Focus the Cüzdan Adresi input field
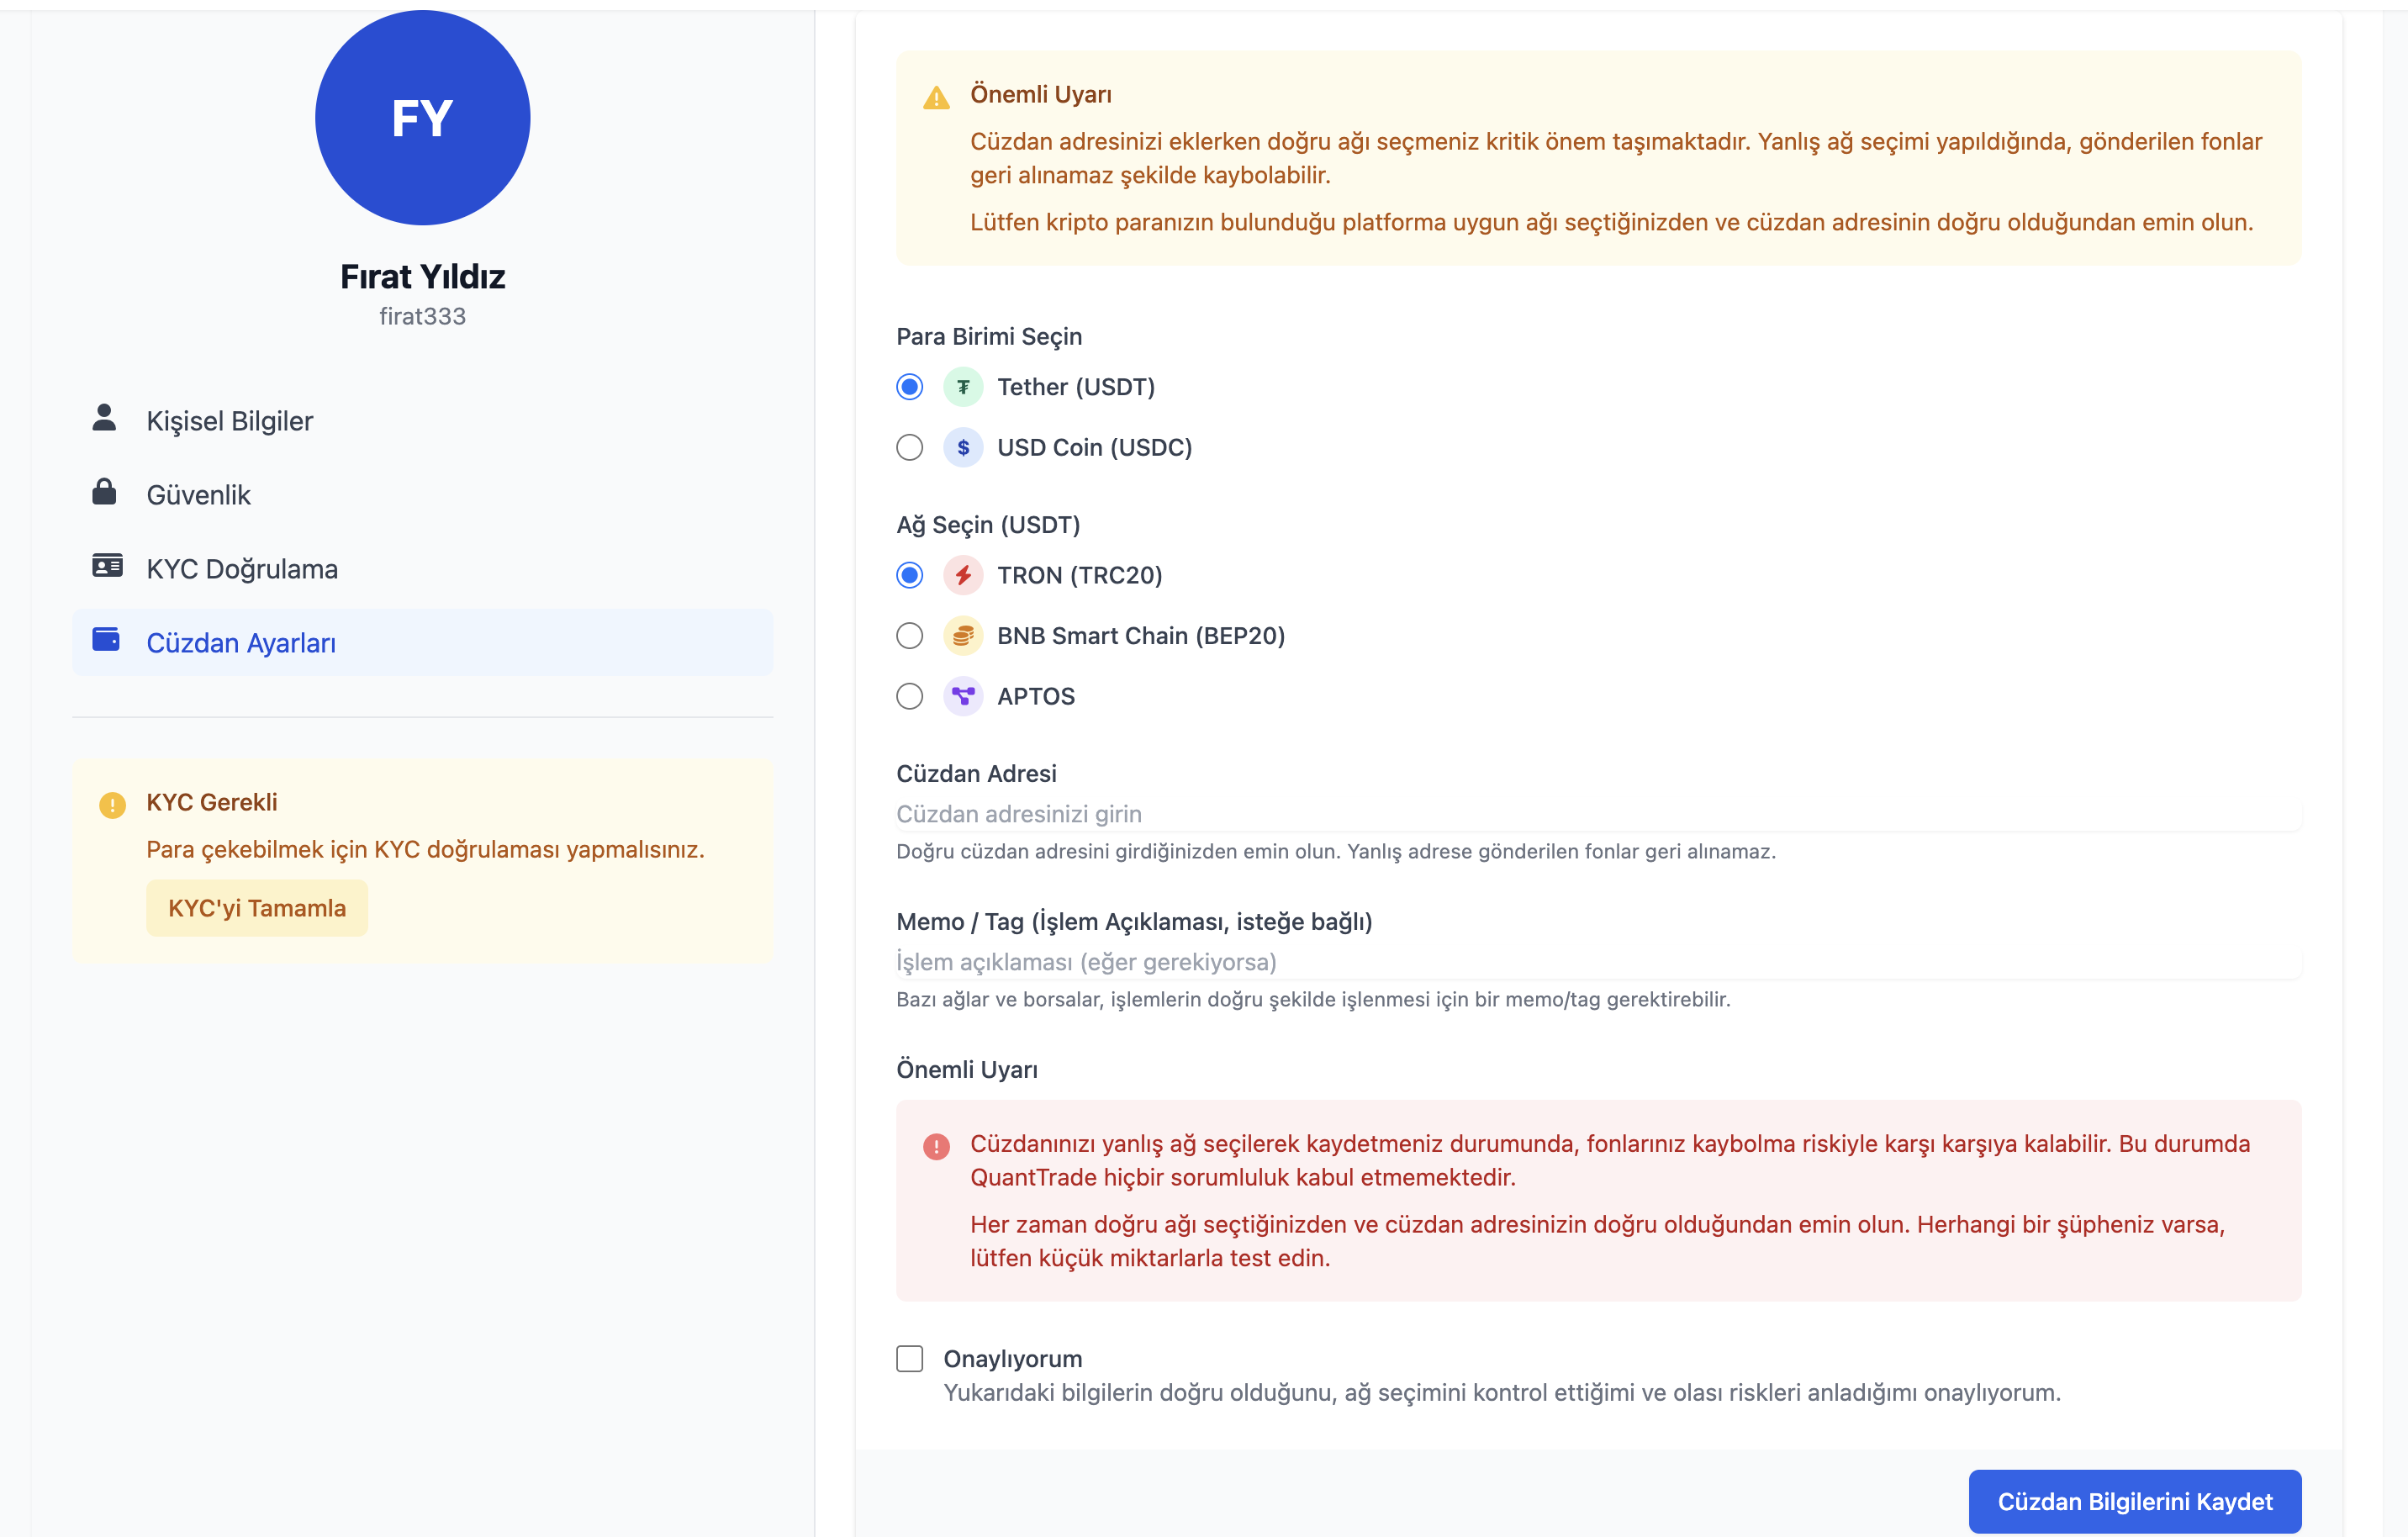2408x1537 pixels. coord(1598,814)
